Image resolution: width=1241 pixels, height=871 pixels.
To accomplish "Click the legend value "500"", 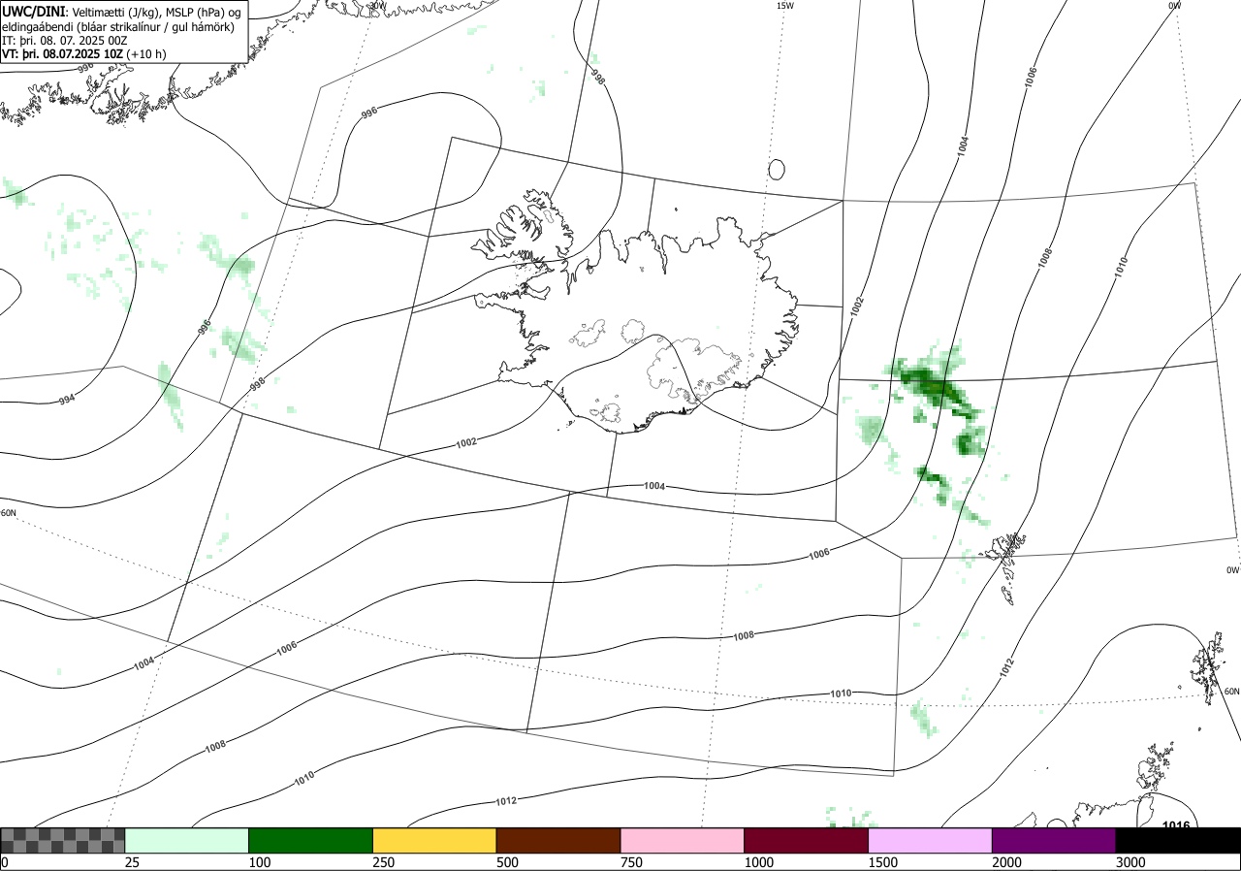I will tap(507, 862).
